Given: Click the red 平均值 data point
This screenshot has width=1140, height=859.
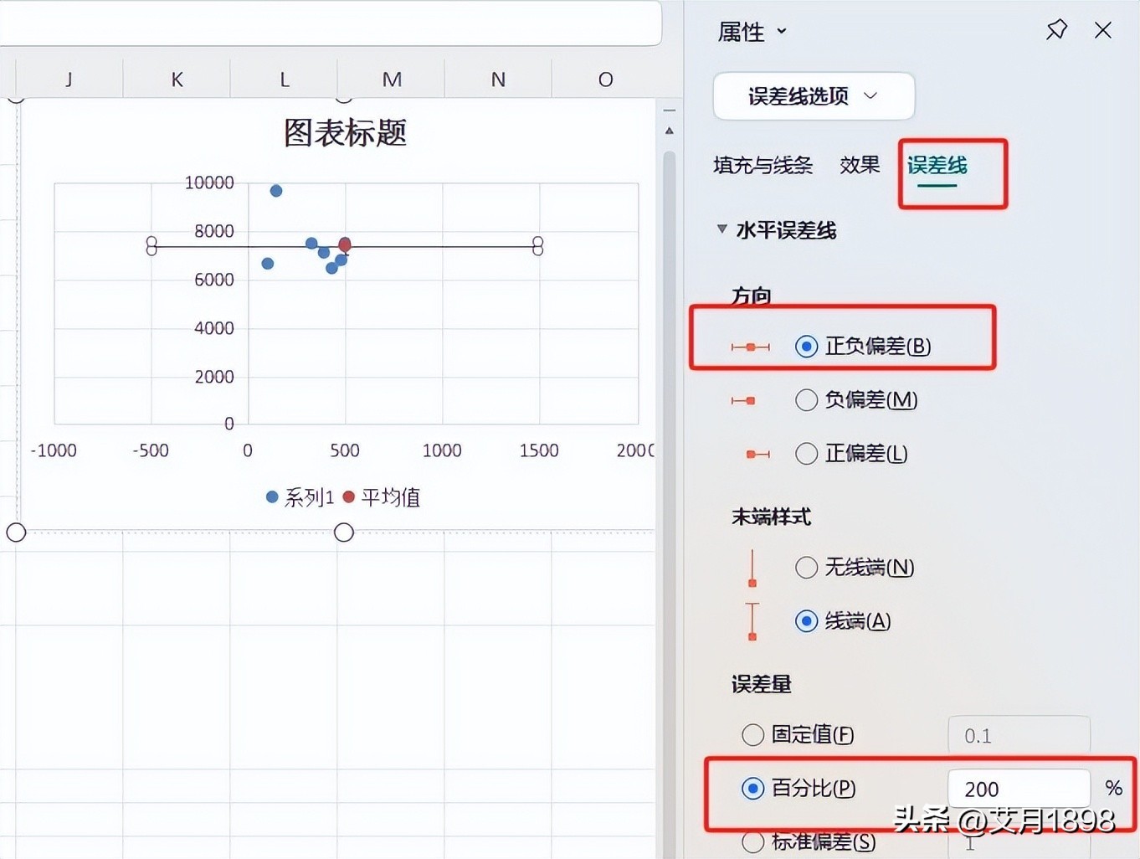Looking at the screenshot, I should (x=345, y=244).
